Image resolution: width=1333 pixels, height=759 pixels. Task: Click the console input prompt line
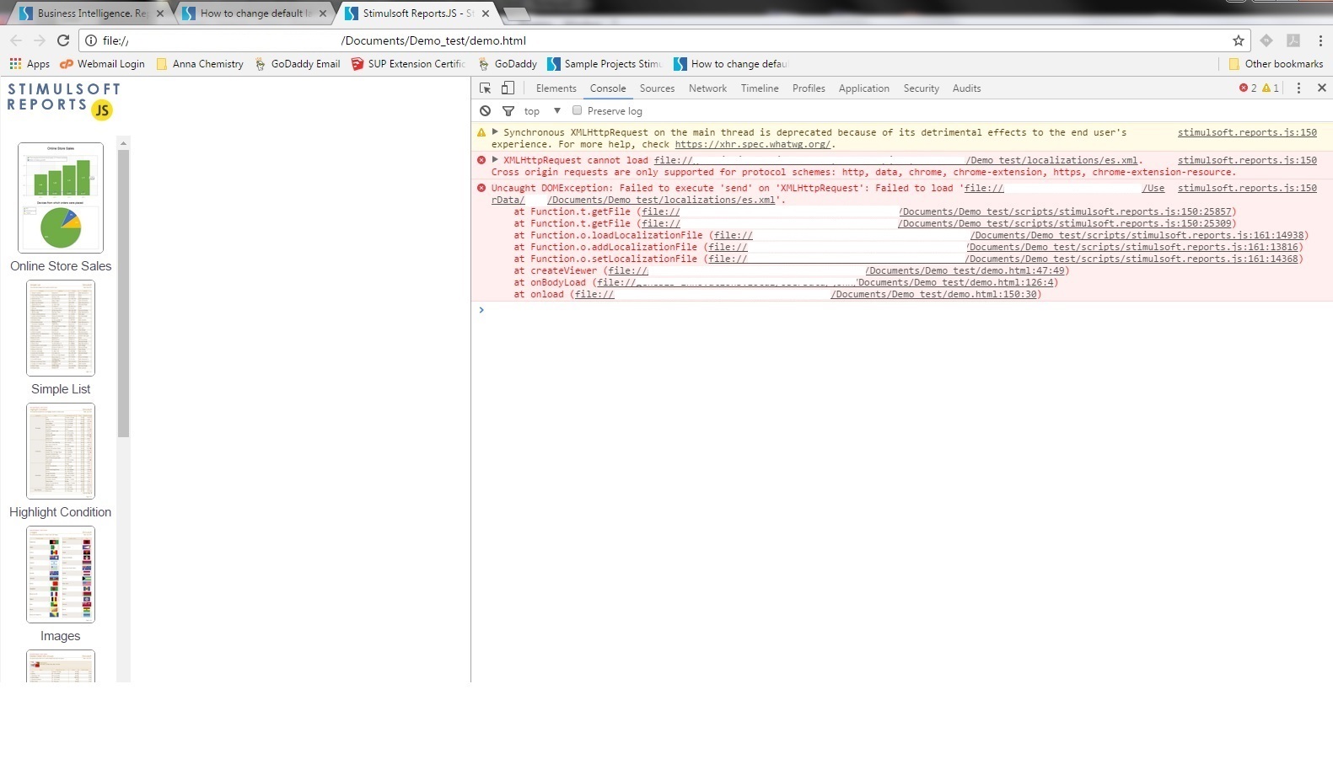click(x=902, y=310)
